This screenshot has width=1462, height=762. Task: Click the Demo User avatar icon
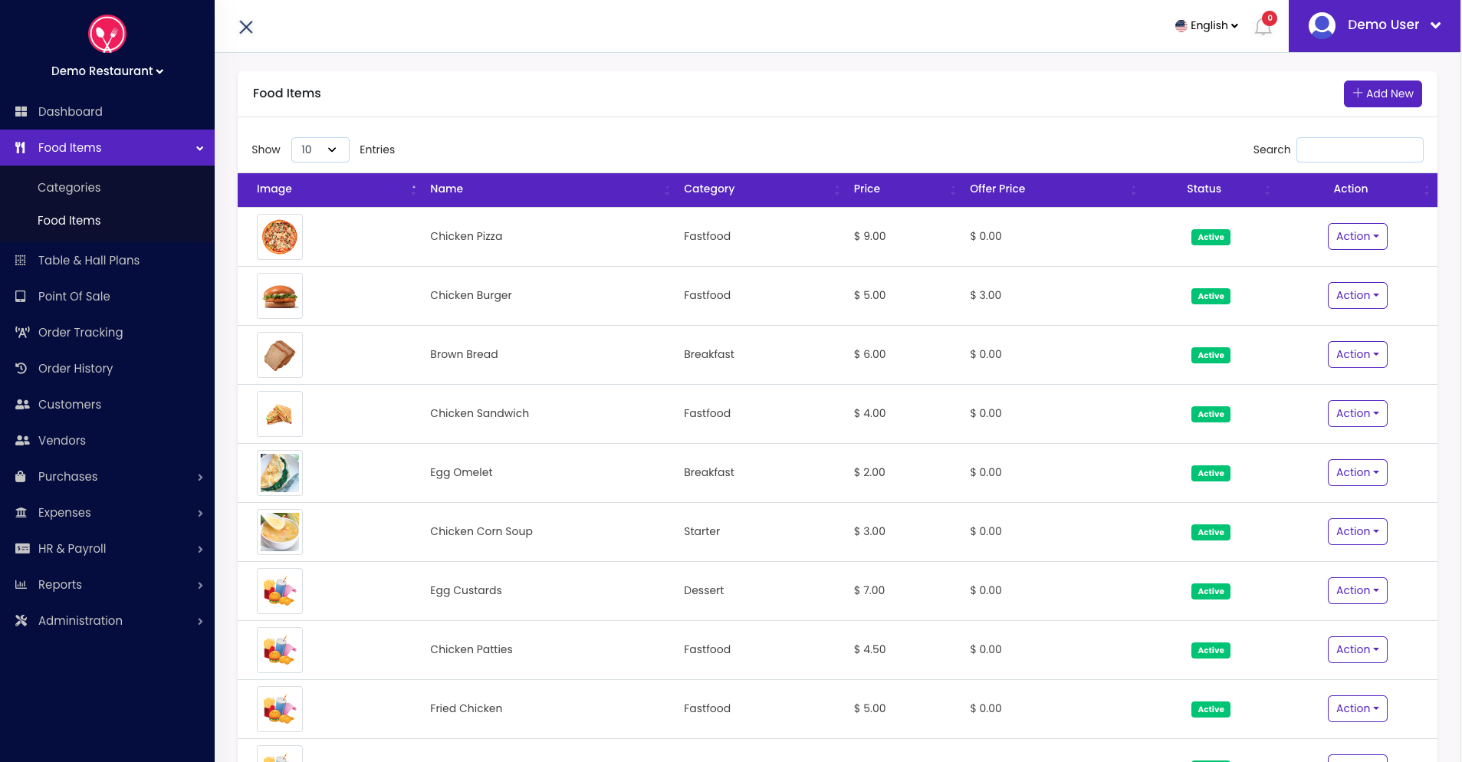(1322, 25)
